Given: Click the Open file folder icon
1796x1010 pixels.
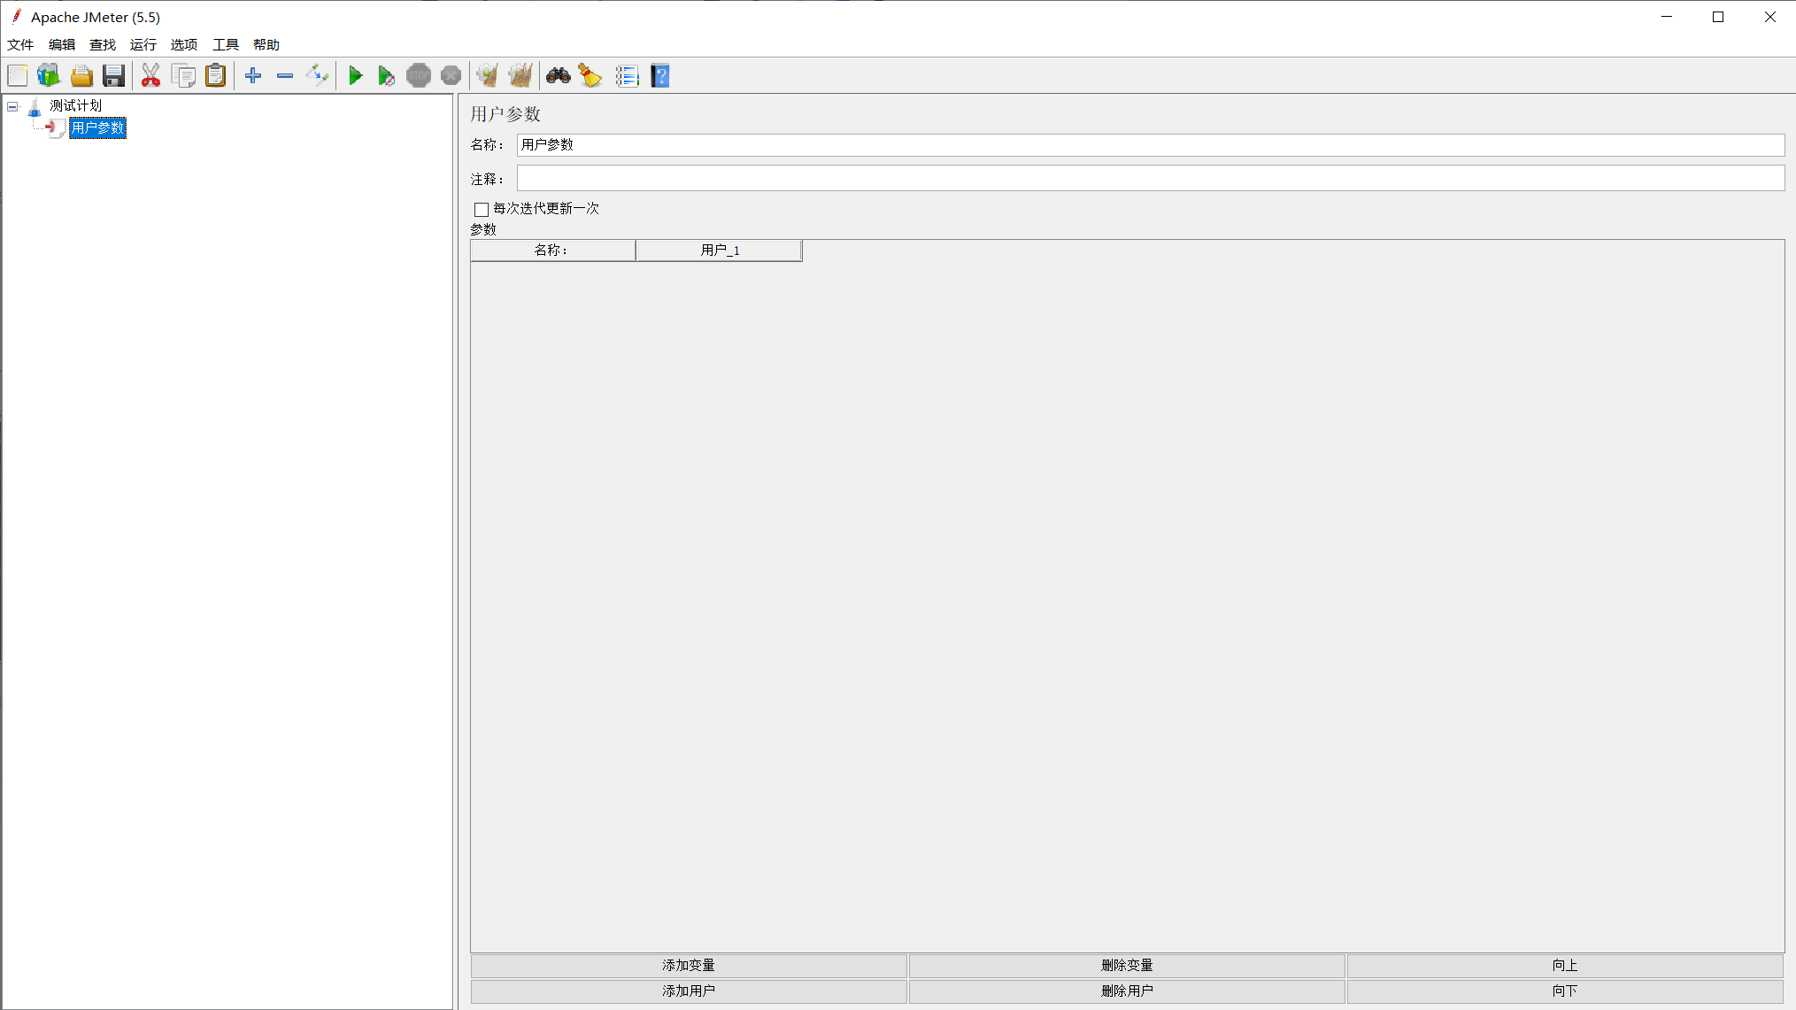Looking at the screenshot, I should click(81, 76).
